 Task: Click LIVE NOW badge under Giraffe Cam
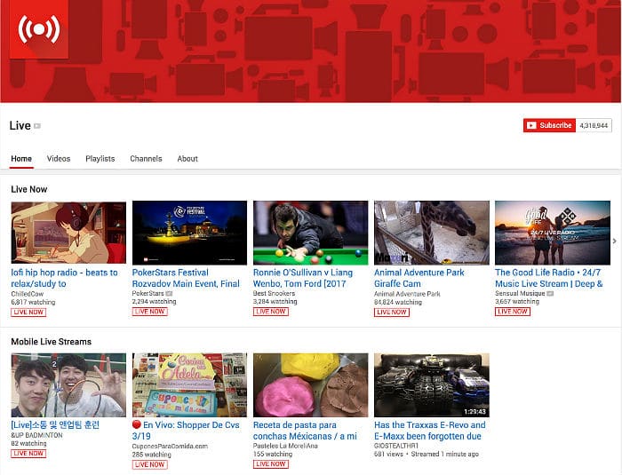392,313
